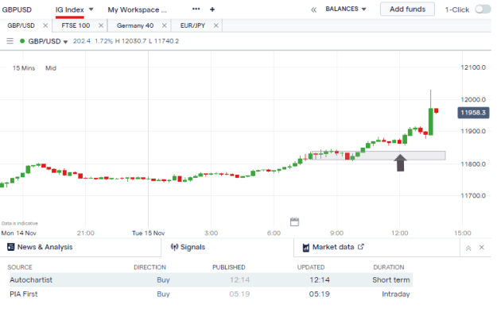Select the IG Index tab

click(69, 10)
